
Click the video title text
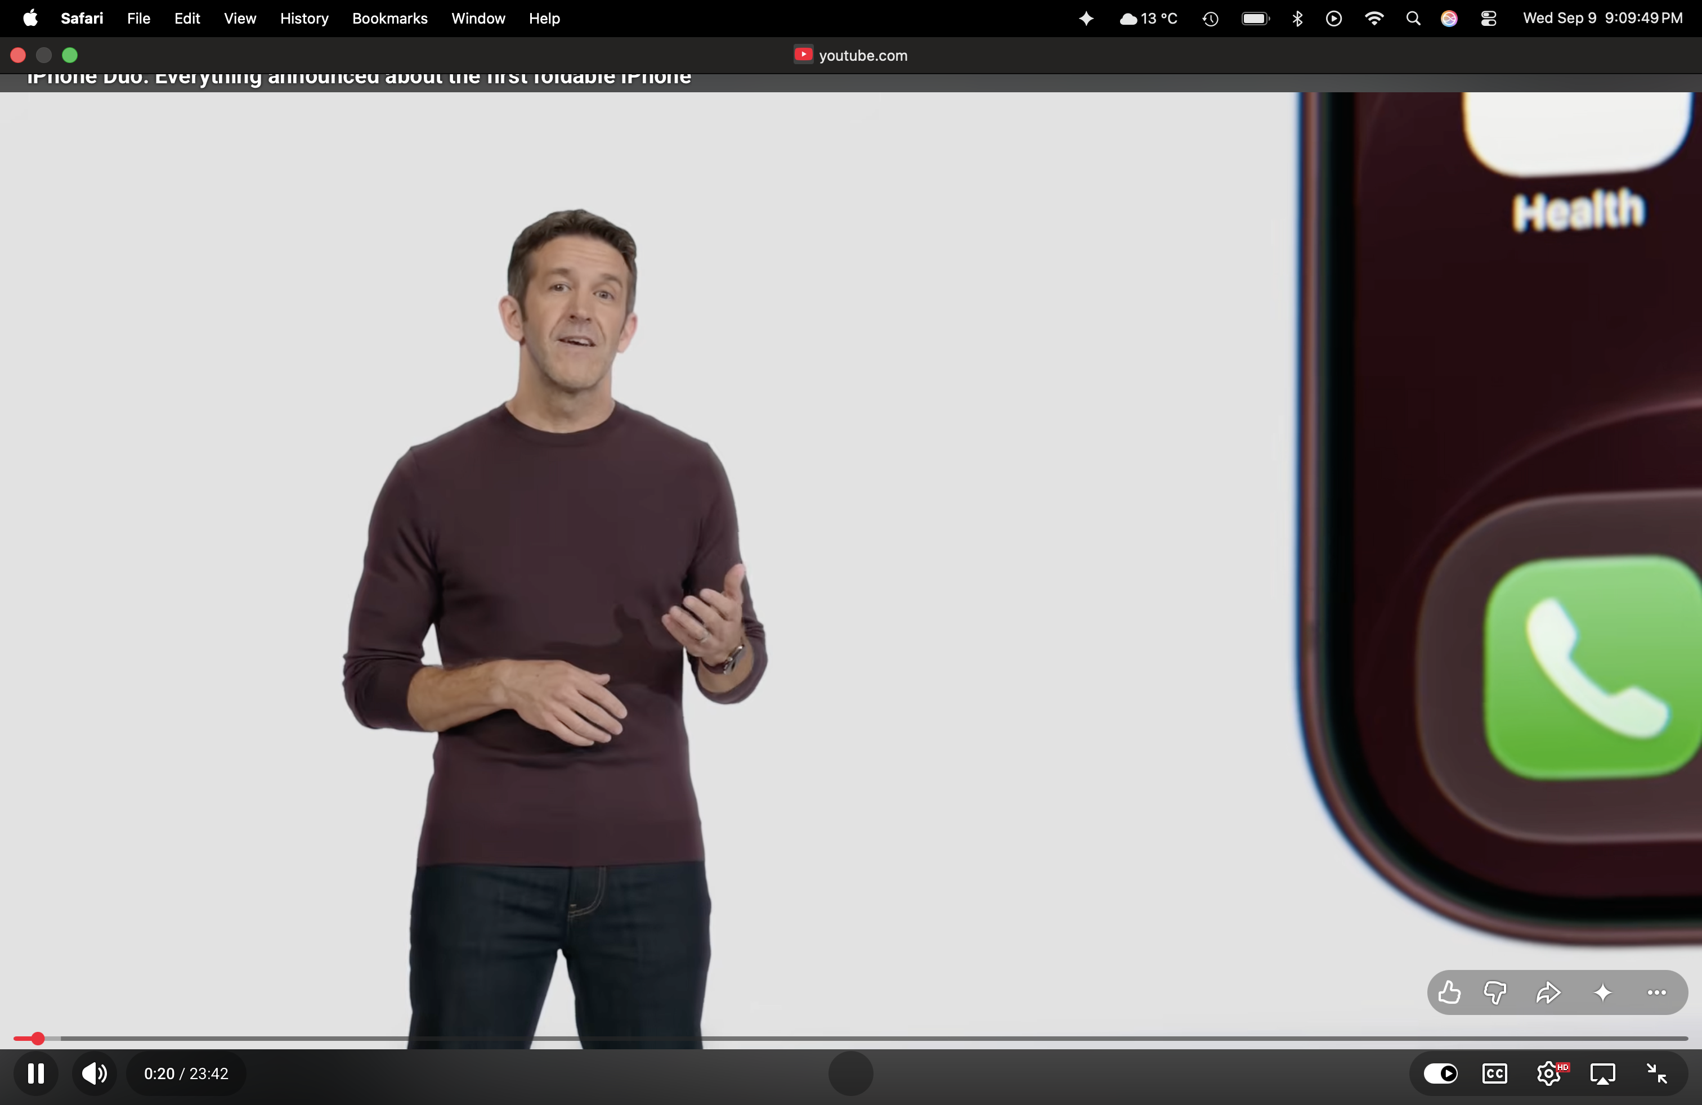click(359, 77)
